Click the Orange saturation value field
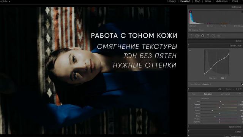This screenshot has height=137, width=243. pos(241,105)
